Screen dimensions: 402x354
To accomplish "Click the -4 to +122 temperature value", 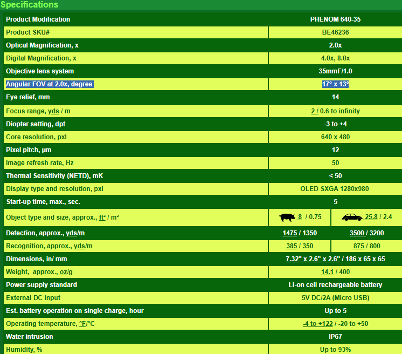I will click(317, 324).
